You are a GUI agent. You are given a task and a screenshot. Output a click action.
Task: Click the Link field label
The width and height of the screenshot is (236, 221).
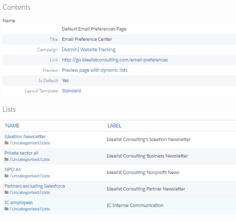pyautogui.click(x=54, y=60)
